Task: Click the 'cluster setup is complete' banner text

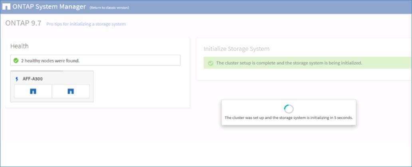Action: pos(289,63)
